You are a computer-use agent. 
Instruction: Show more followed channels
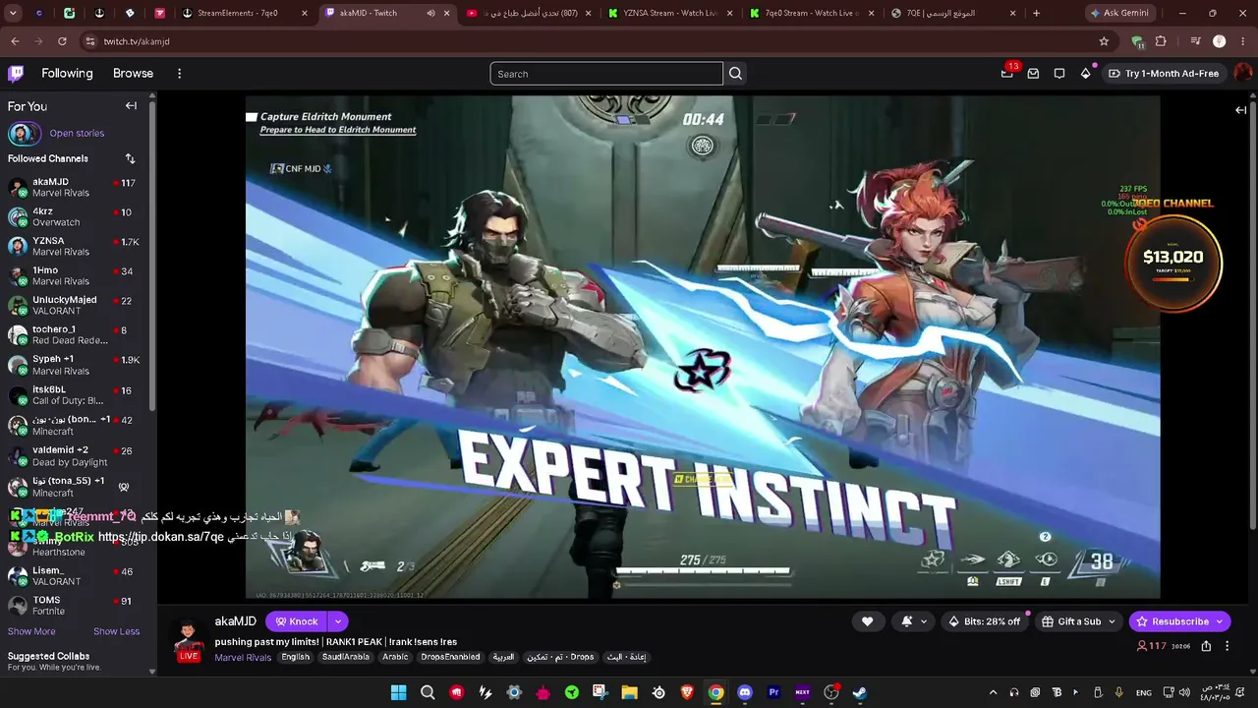(31, 631)
